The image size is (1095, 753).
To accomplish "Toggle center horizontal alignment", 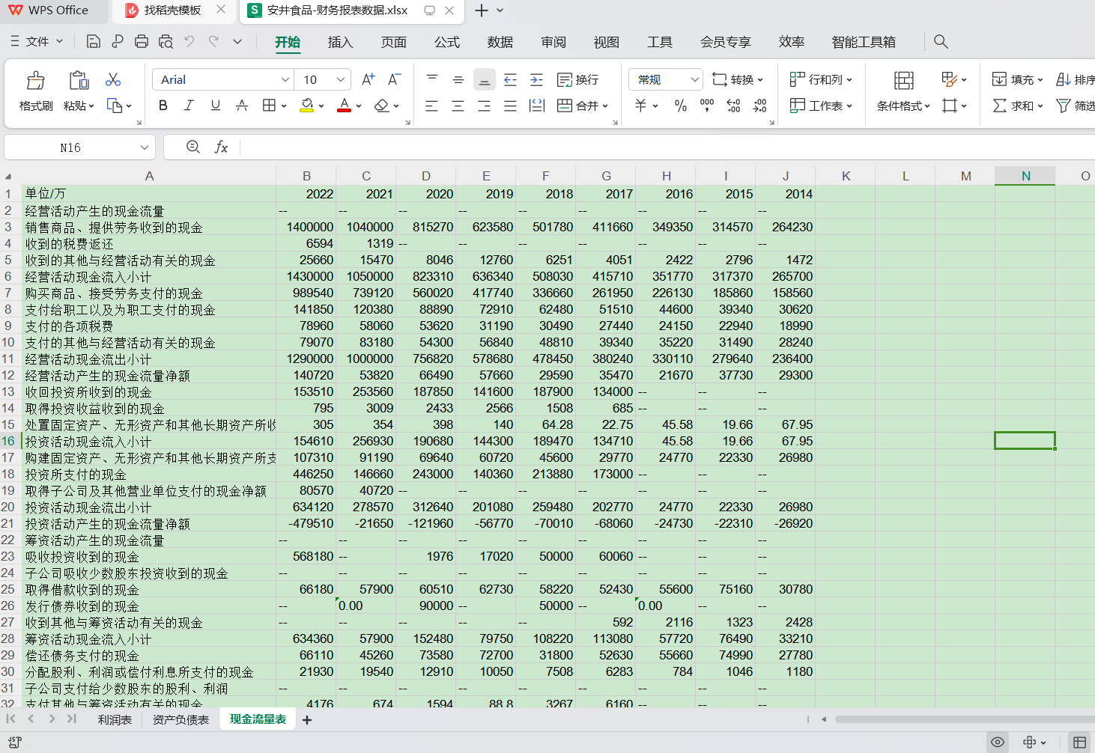I will pos(458,106).
